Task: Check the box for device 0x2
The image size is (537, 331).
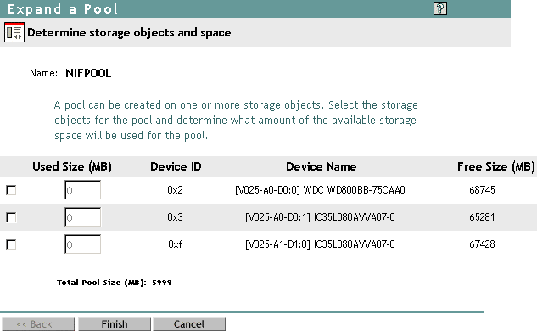Action: tap(11, 190)
